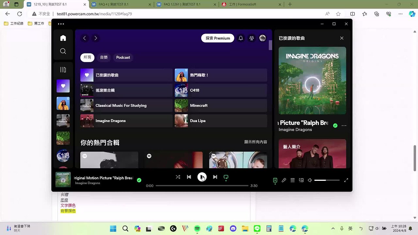Open the red-toned mix card in 你的熱門合輯
Viewport: 418px width, 235px height.
(173, 160)
